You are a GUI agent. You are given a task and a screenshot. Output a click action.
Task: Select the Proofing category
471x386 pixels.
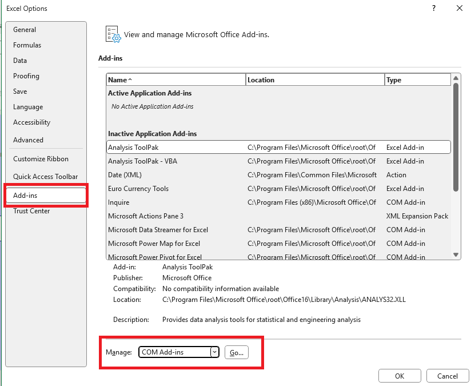click(26, 75)
